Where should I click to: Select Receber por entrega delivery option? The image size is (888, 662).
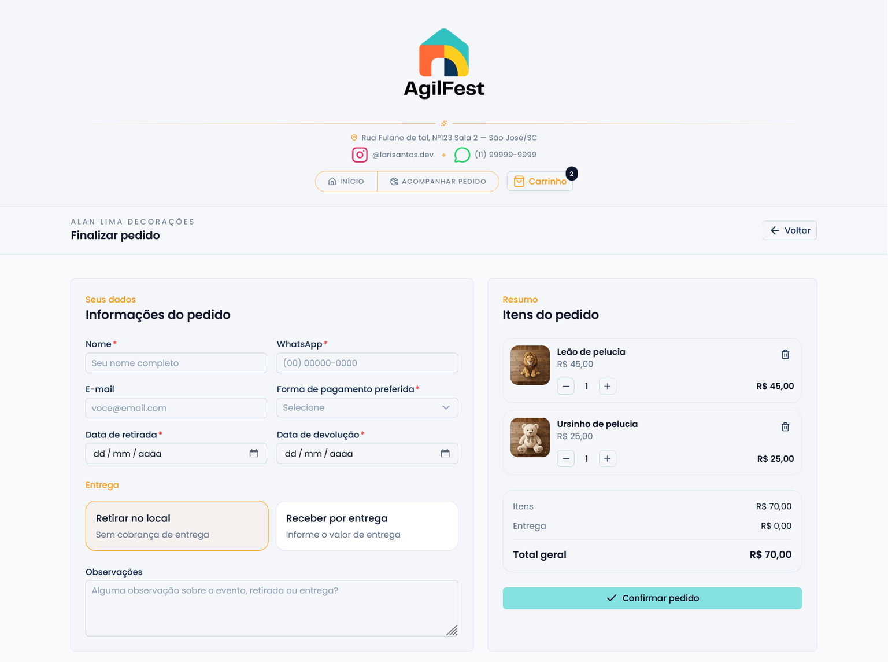[x=367, y=525]
